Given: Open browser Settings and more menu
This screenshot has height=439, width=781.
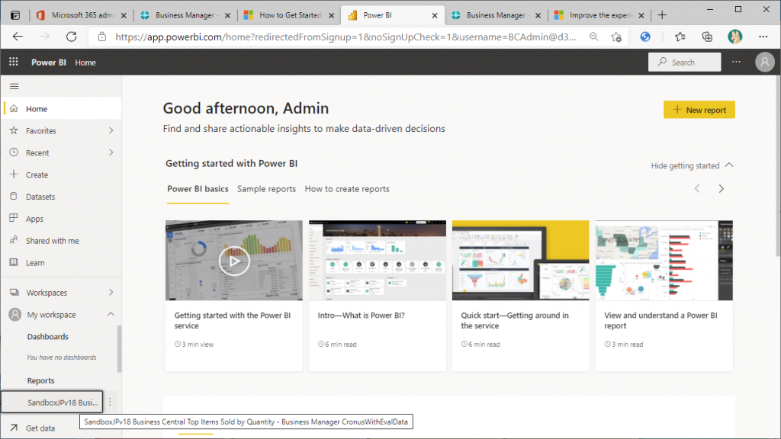Looking at the screenshot, I should tap(763, 37).
